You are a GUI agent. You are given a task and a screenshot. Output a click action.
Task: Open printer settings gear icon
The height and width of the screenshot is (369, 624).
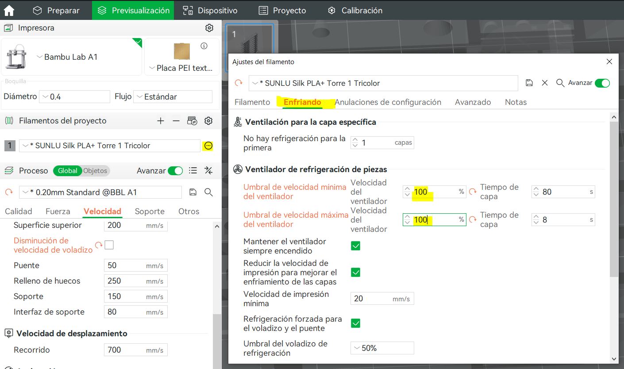209,28
